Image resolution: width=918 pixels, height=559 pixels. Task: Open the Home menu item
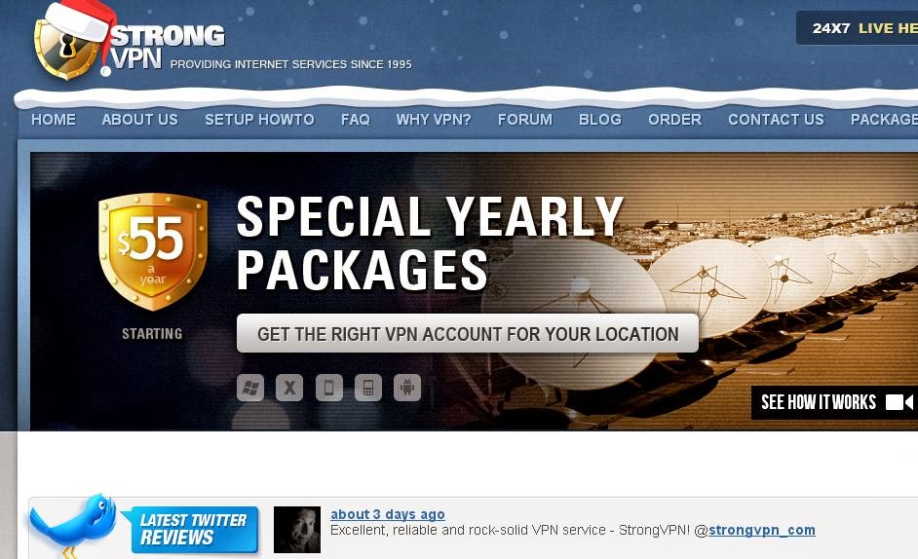(54, 120)
